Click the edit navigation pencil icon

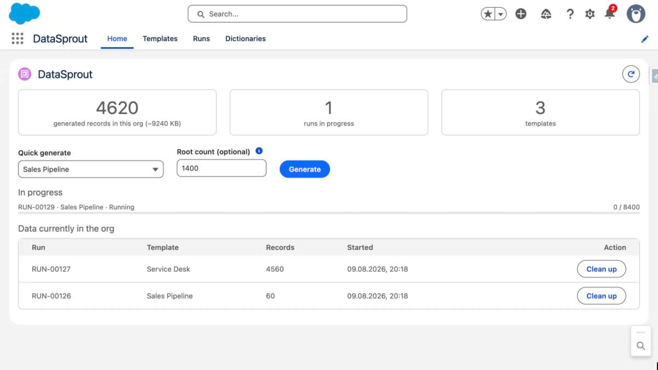[645, 39]
